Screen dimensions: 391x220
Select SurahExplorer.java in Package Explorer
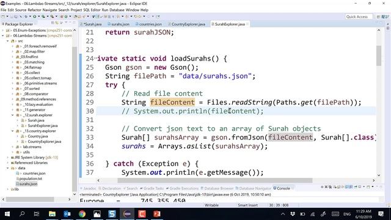point(43,125)
